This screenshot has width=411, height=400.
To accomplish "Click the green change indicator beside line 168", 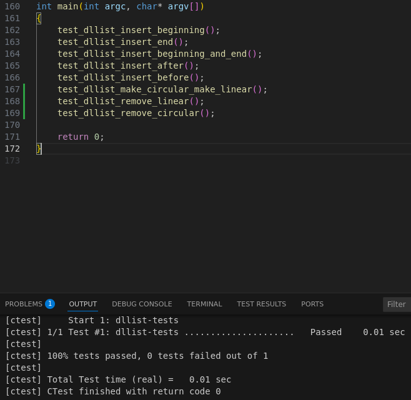I will pos(24,101).
